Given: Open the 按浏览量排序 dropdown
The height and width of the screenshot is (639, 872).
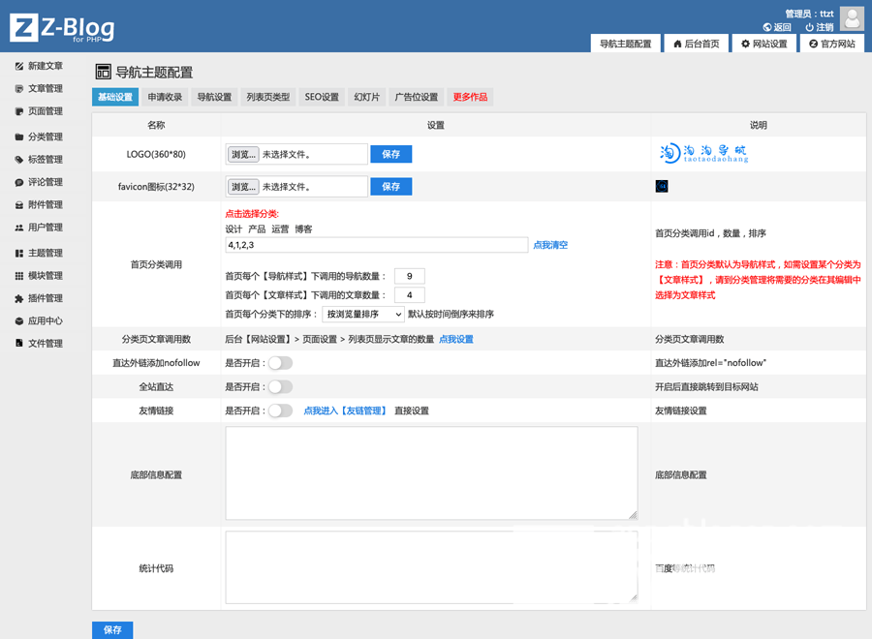Looking at the screenshot, I should (363, 314).
